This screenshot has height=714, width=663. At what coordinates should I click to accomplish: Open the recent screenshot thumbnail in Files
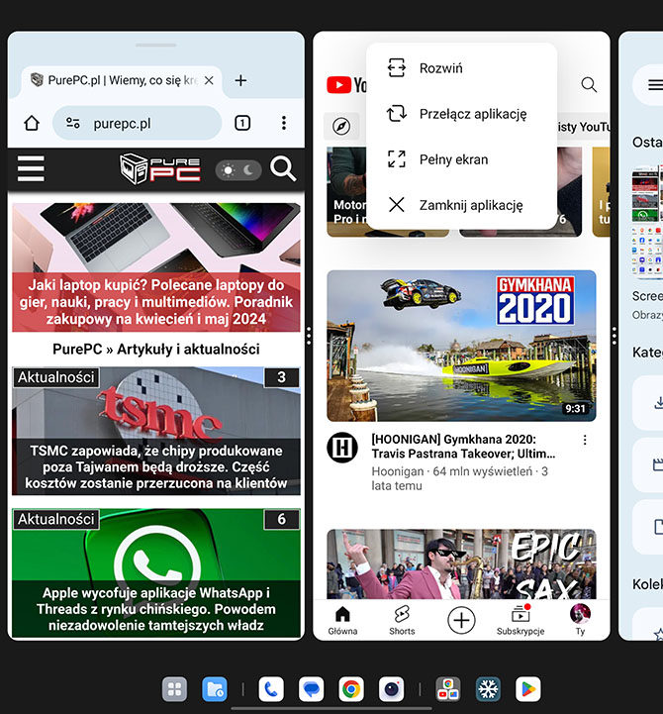[647, 222]
